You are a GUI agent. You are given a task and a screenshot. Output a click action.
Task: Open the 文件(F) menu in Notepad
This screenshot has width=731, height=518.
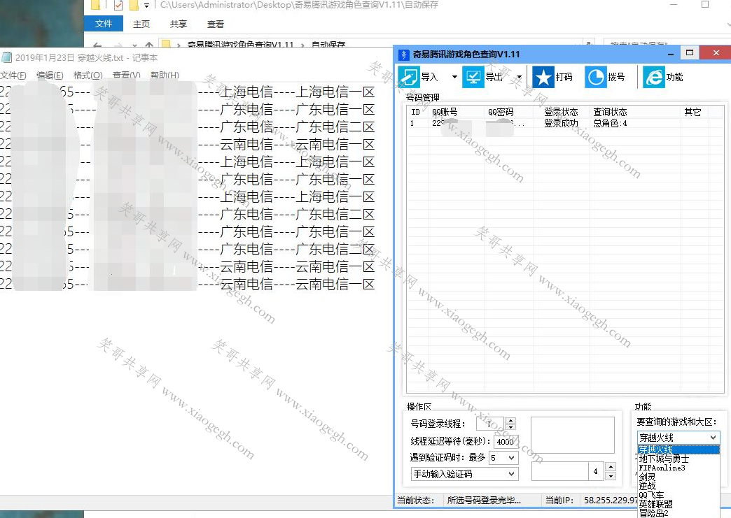13,75
